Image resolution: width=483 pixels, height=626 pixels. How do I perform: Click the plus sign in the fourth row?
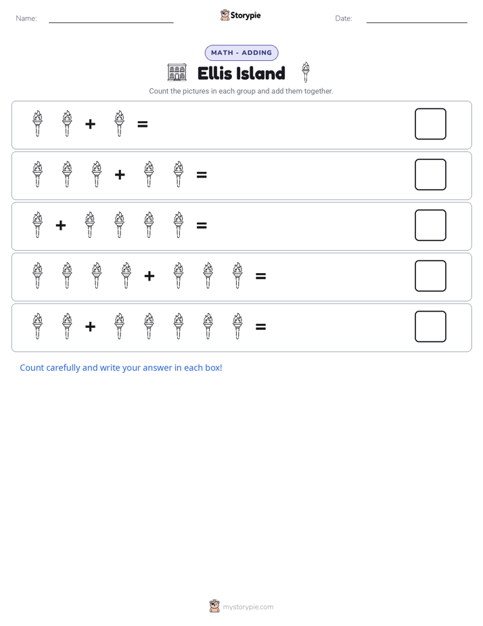click(x=149, y=276)
